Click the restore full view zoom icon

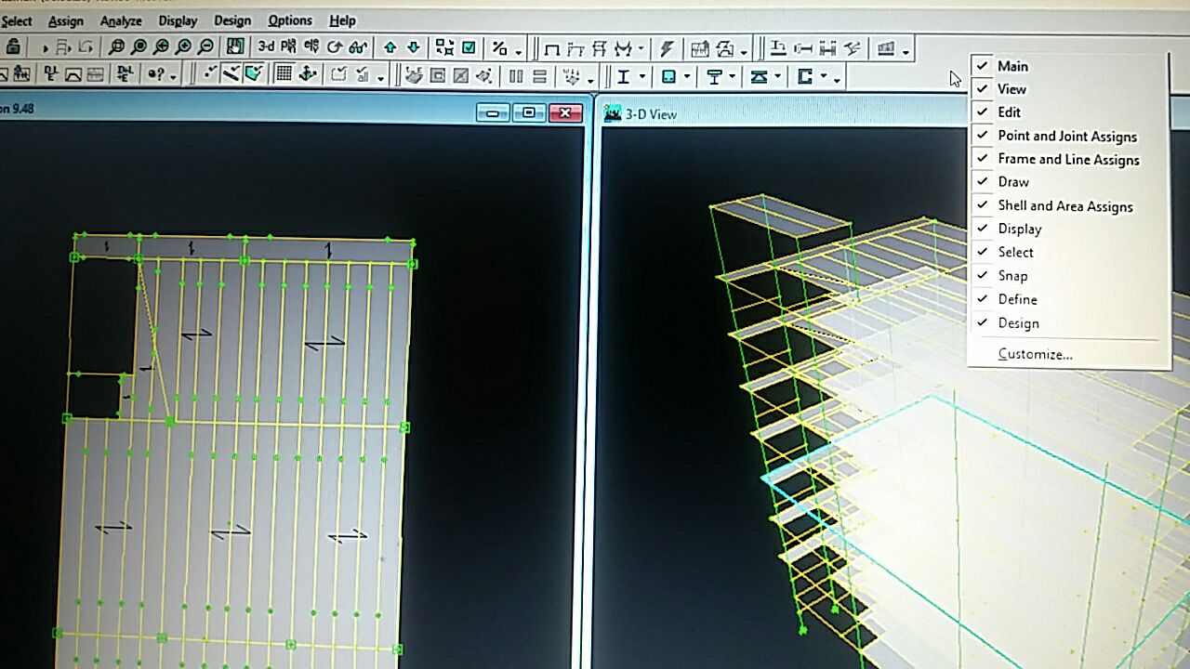(x=139, y=46)
